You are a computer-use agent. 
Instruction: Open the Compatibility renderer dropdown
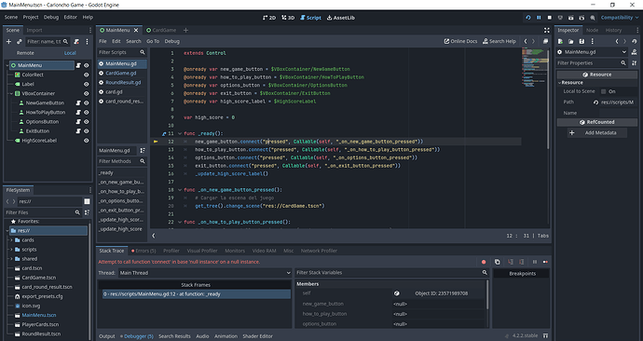tap(620, 18)
